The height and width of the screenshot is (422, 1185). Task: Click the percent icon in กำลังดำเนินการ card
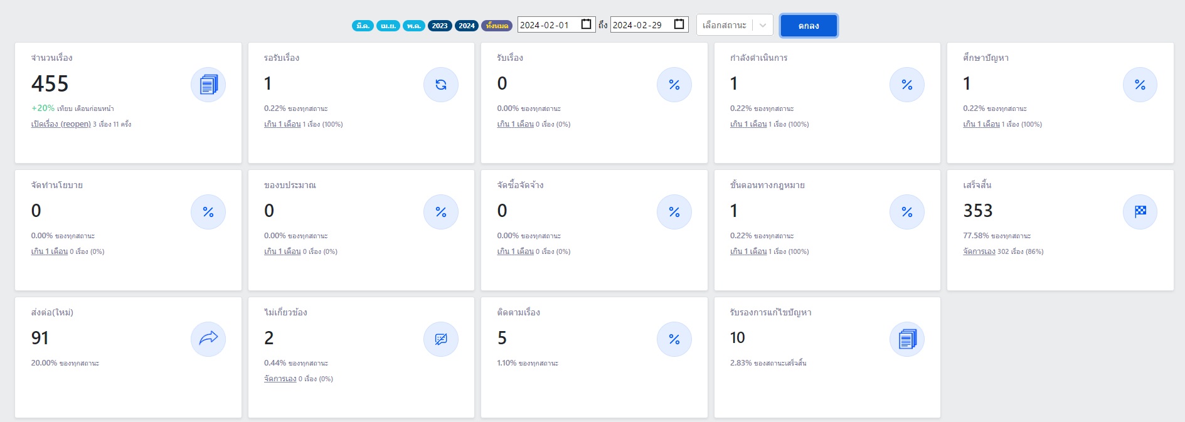click(907, 85)
